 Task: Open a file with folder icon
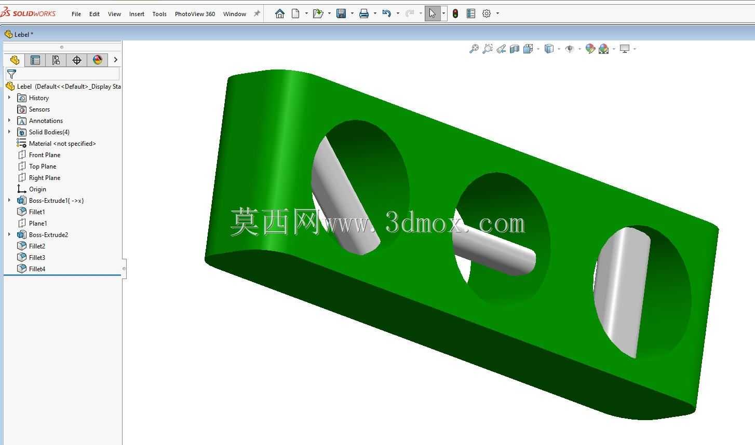pos(318,14)
